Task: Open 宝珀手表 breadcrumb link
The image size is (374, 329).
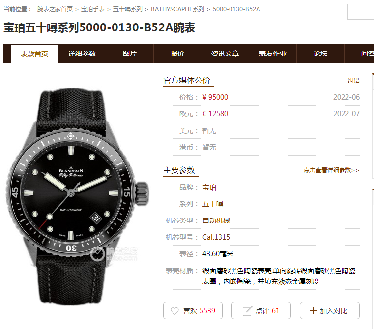Action: pyautogui.click(x=93, y=9)
